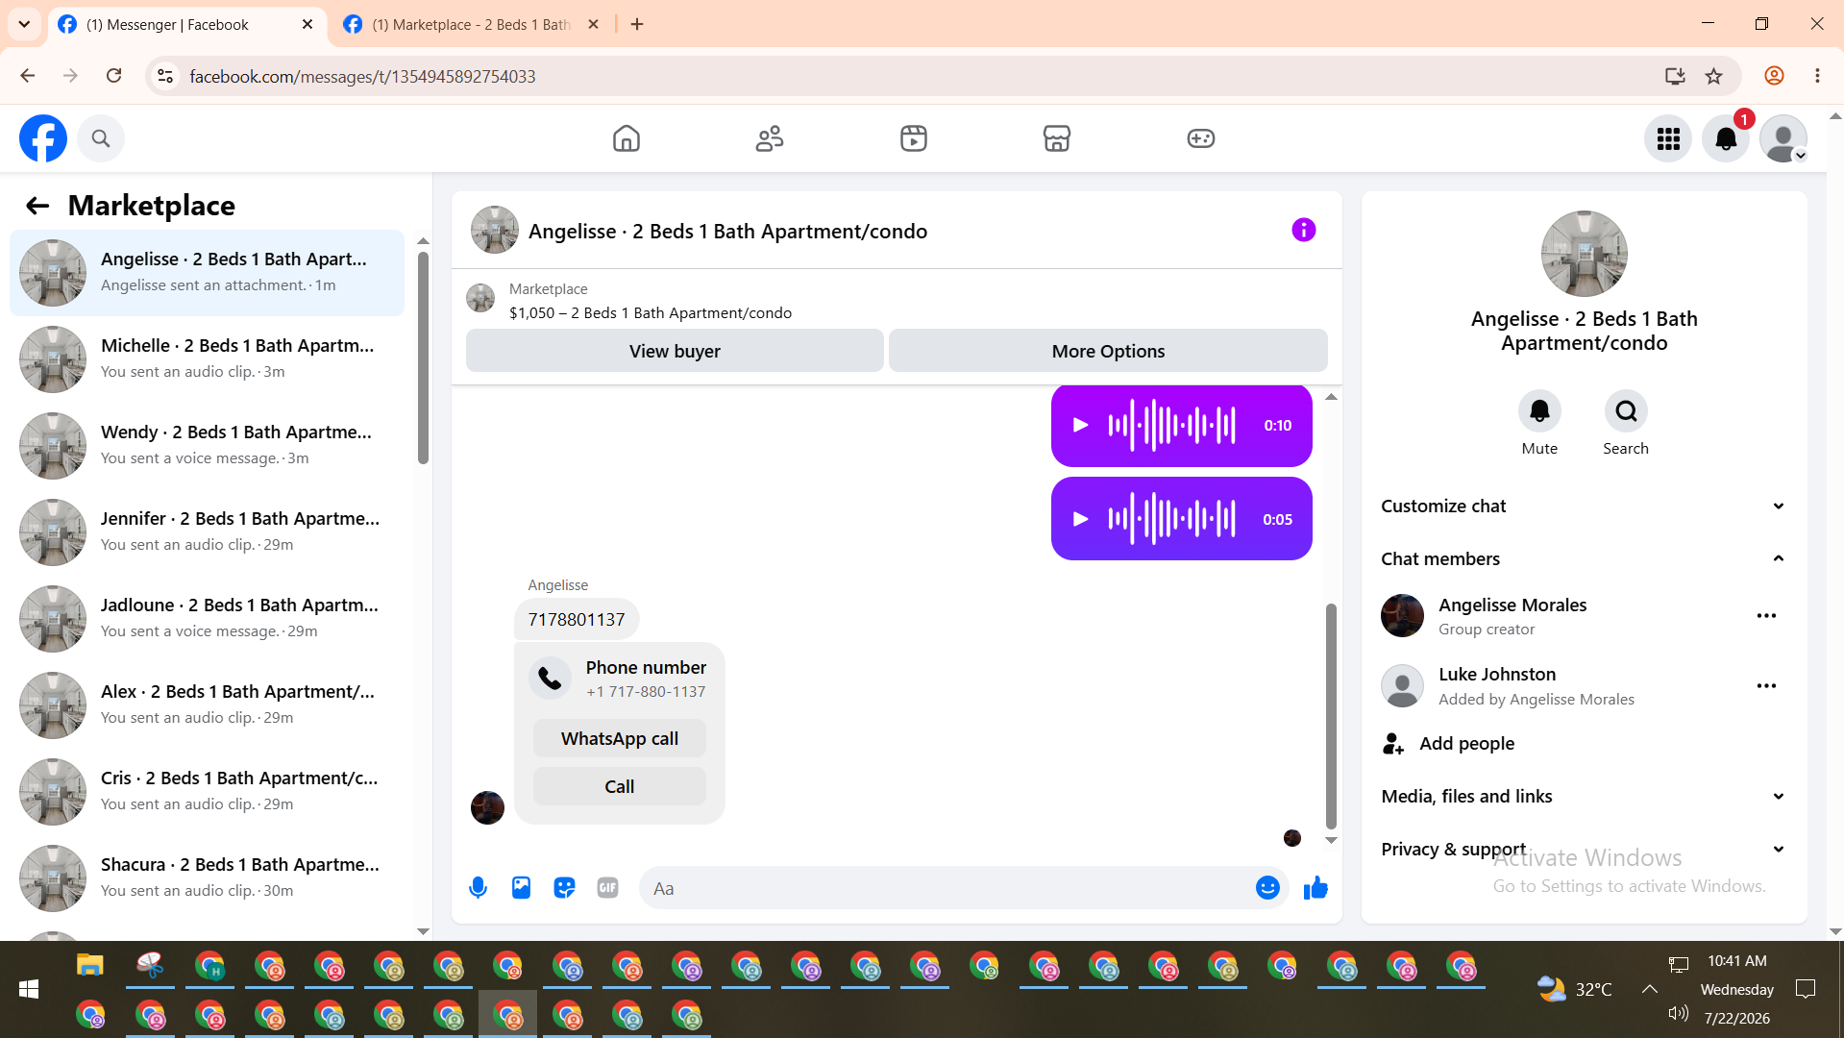1844x1038 pixels.
Task: Open the Gaming controller icon
Action: 1201,138
